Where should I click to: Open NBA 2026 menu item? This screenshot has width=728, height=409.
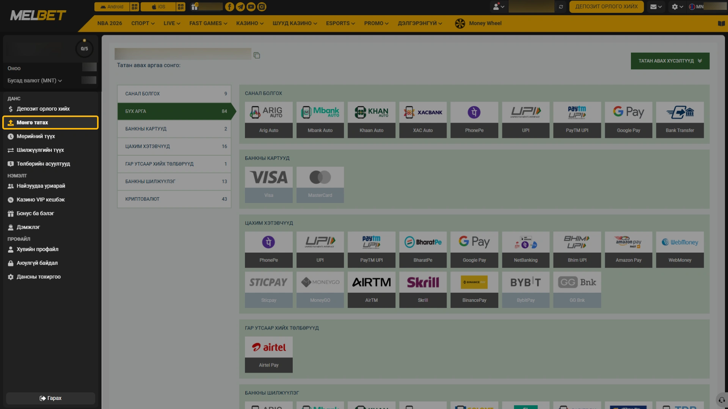click(x=110, y=23)
